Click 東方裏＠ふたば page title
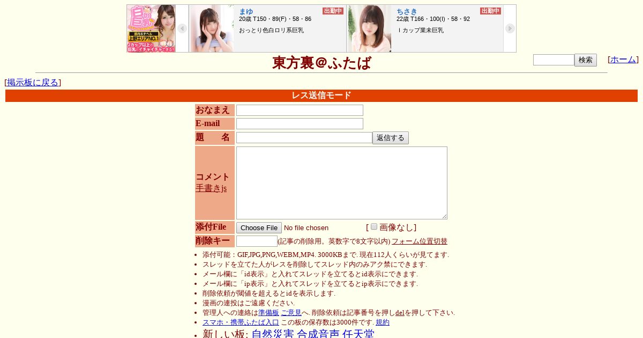 tap(322, 63)
